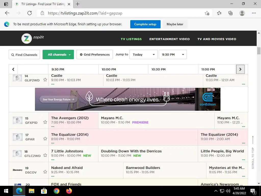Image resolution: width=261 pixels, height=196 pixels.
Task: Expand more options dots under The Avengers
Action: click(53, 127)
